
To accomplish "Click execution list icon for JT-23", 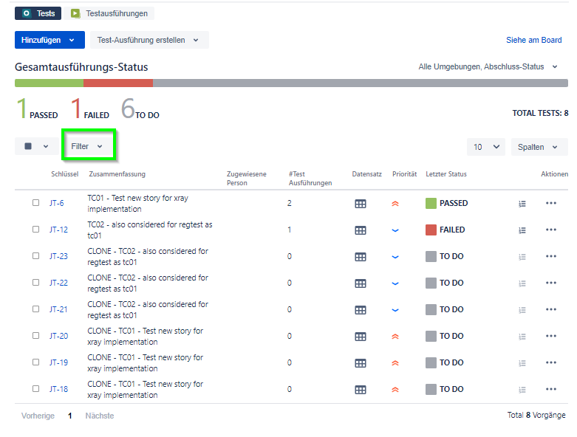I will point(522,257).
